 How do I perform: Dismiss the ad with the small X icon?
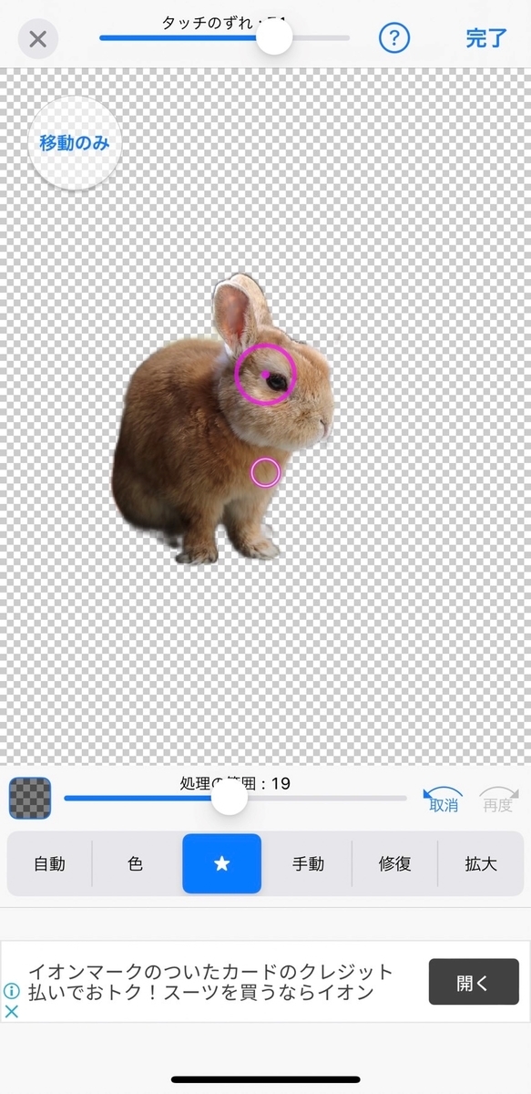click(x=11, y=1011)
